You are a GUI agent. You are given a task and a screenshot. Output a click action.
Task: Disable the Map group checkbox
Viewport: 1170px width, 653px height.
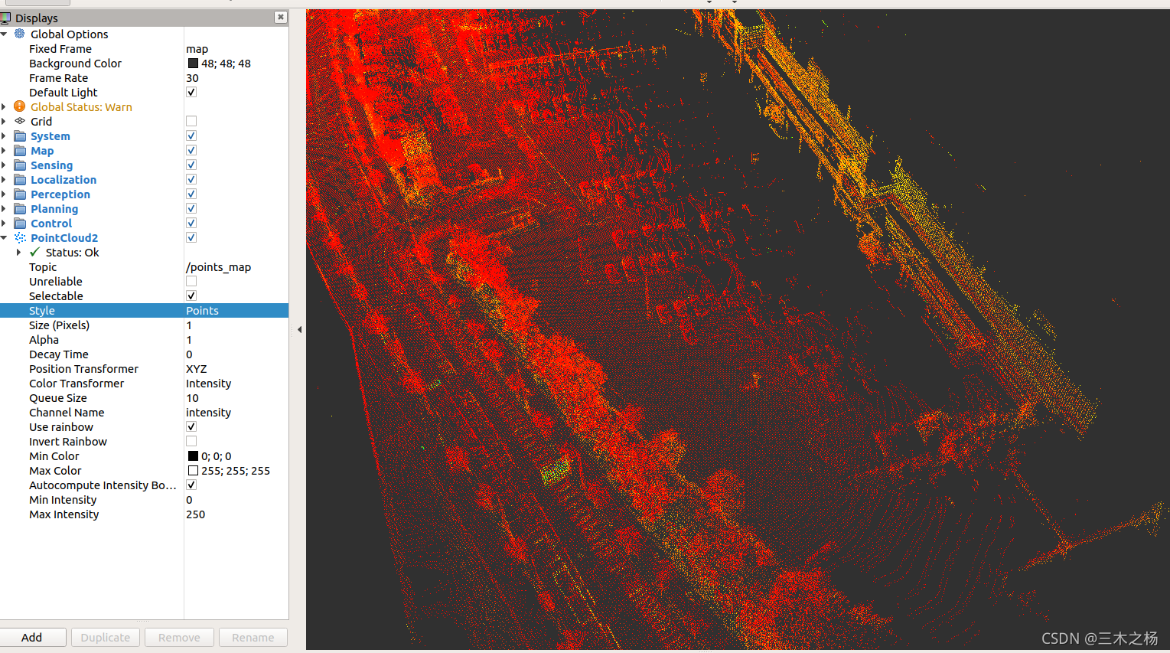[x=191, y=150]
